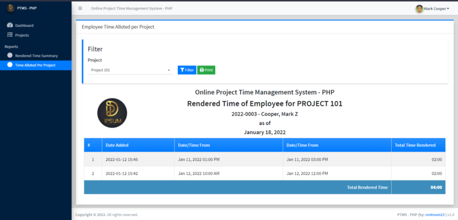The height and width of the screenshot is (220, 458).
Task: Open the Dashboard menu item
Action: [36, 25]
